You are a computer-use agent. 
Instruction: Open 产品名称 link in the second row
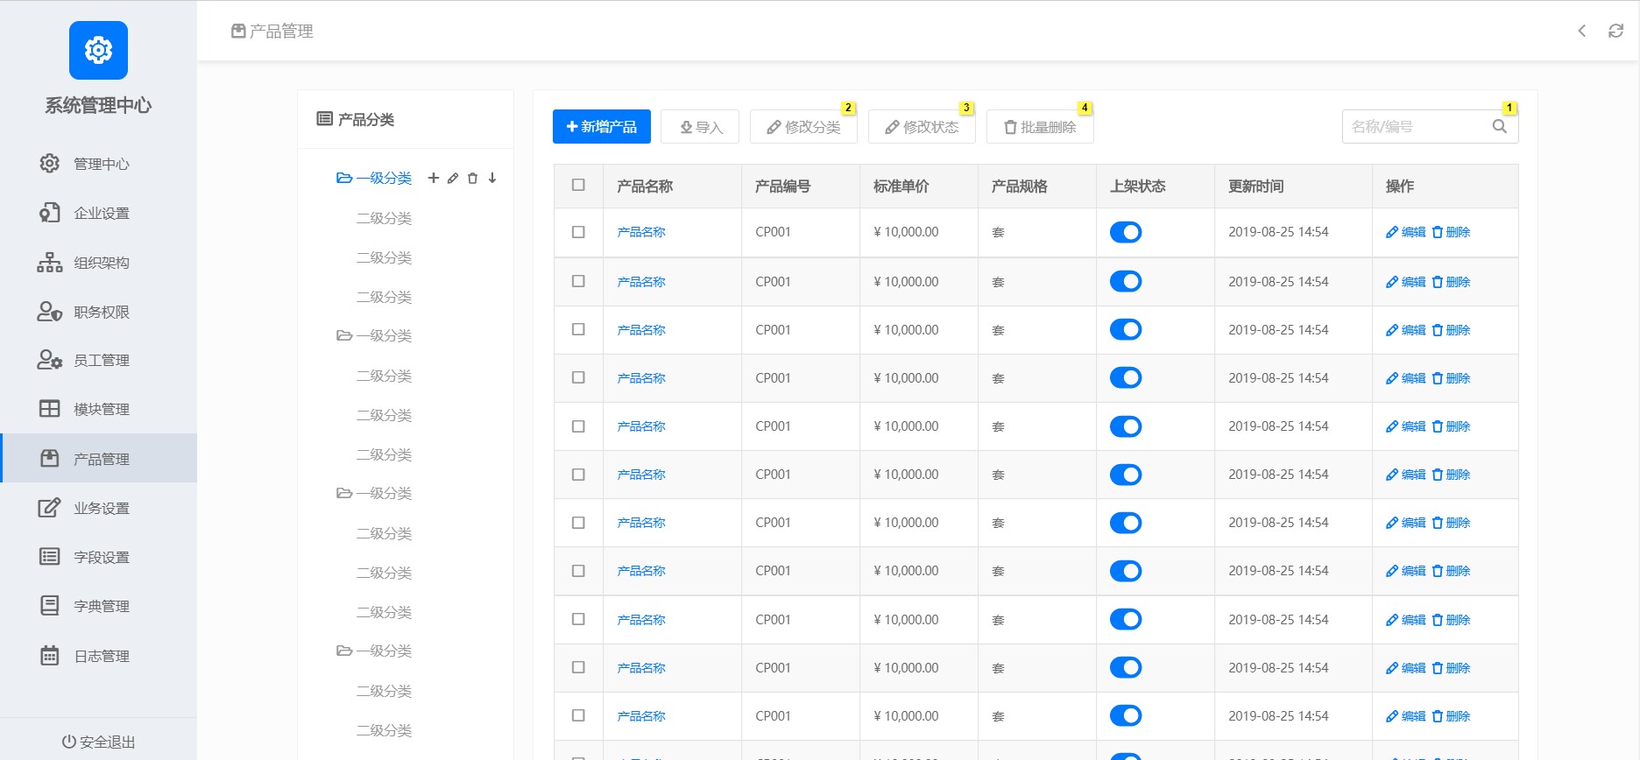pos(641,282)
